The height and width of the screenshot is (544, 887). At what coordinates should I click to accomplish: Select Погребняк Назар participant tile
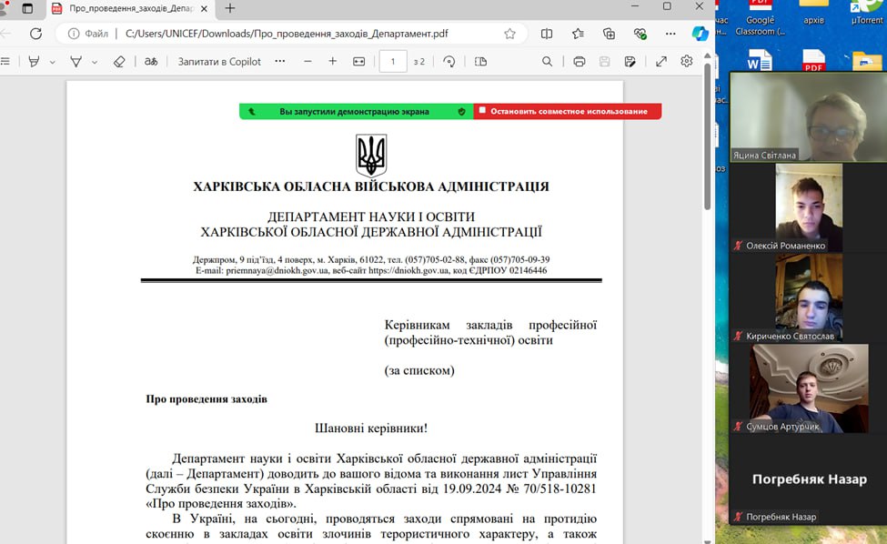pos(809,479)
